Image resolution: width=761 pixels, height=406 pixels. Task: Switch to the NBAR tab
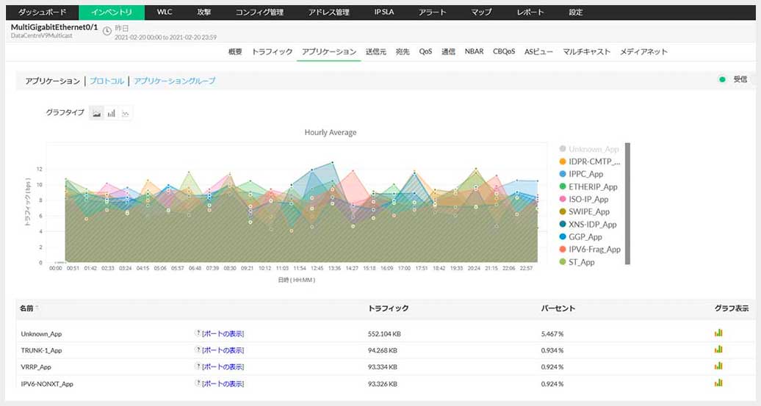click(x=474, y=51)
